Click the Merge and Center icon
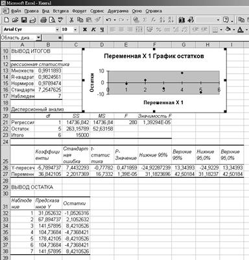 [139, 29]
